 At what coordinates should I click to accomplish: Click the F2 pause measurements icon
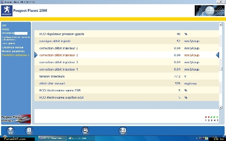[x=29, y=131]
